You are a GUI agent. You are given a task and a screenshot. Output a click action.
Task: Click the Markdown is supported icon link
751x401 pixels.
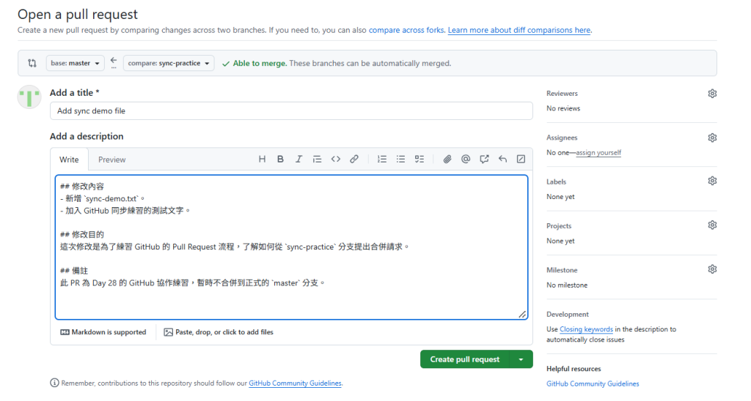click(103, 332)
